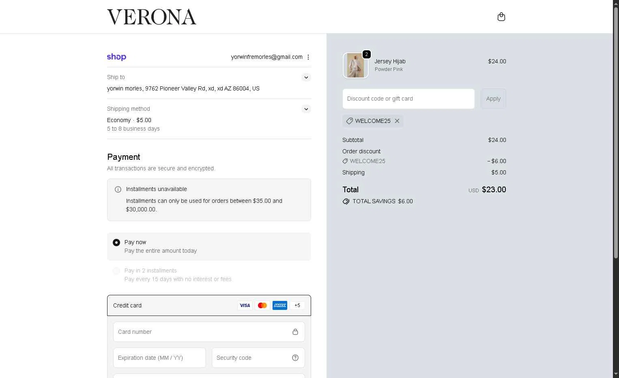Click the quantity badge 2 on product image
Image resolution: width=619 pixels, height=378 pixels.
click(x=366, y=54)
